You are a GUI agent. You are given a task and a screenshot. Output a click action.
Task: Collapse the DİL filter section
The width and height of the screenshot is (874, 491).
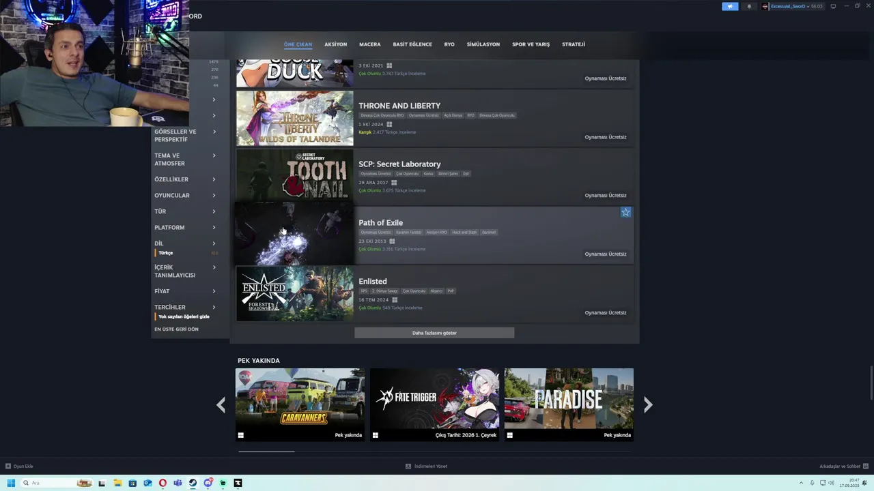click(185, 243)
